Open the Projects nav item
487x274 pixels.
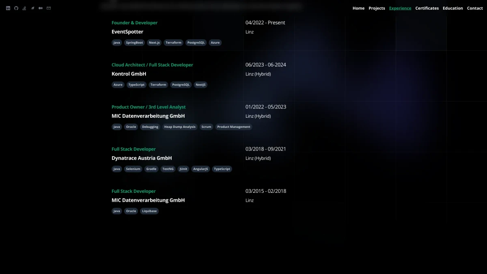click(377, 8)
